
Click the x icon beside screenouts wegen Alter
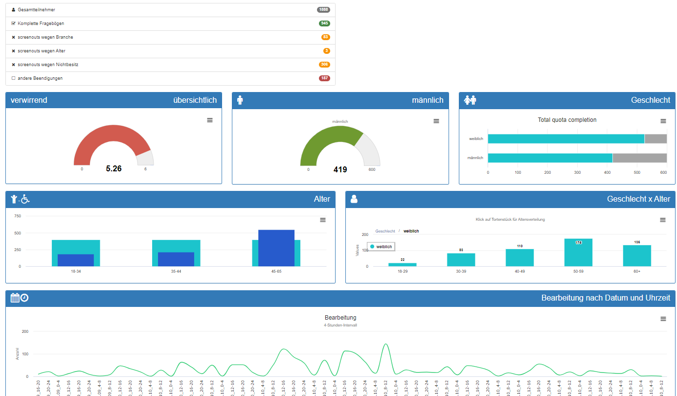coord(13,51)
